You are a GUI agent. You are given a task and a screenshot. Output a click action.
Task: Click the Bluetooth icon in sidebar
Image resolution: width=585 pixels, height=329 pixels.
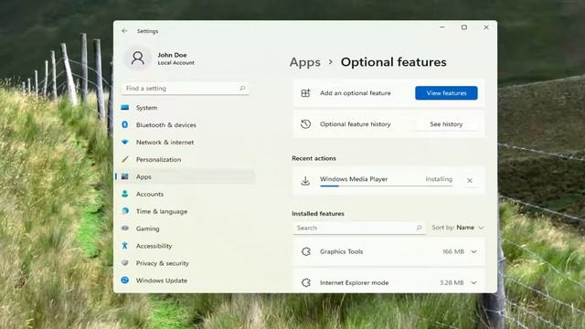(x=125, y=124)
